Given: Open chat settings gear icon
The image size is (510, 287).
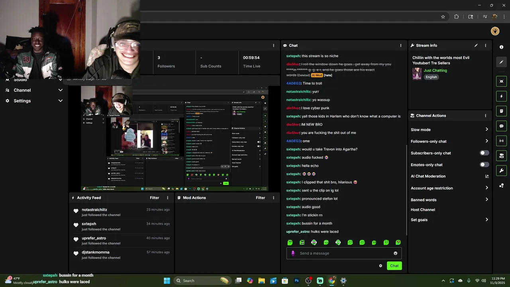Looking at the screenshot, I should coord(381,266).
